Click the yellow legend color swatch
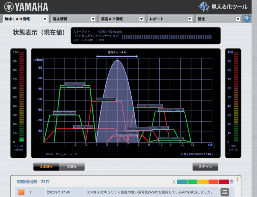This screenshot has width=257, height=197. click(203, 182)
